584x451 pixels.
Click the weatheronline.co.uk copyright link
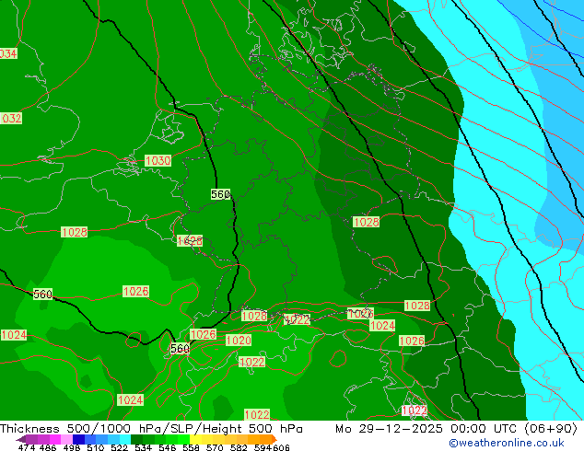[x=507, y=443]
